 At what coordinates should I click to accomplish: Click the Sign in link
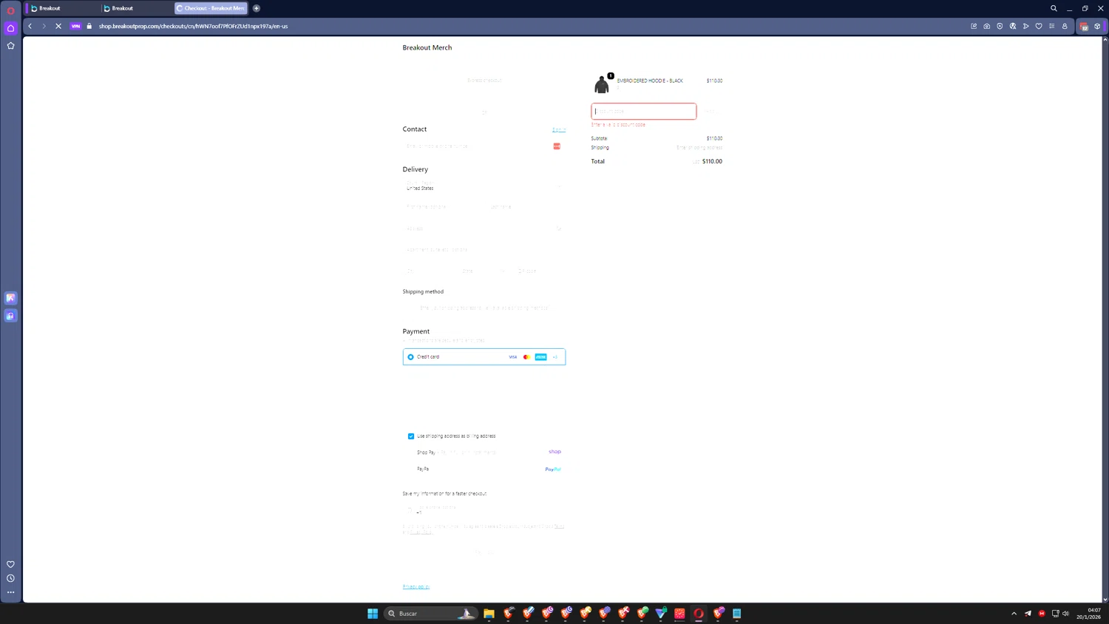coord(559,129)
